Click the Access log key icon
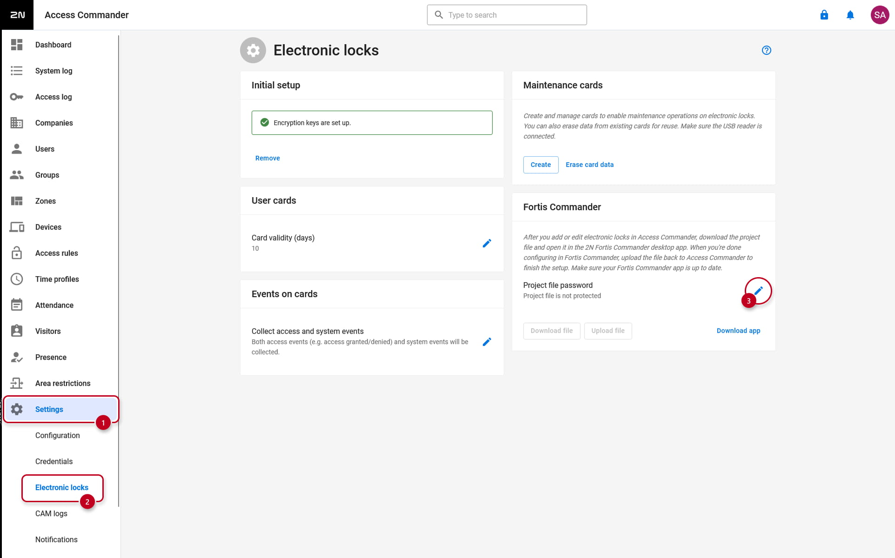The width and height of the screenshot is (895, 558). click(17, 97)
